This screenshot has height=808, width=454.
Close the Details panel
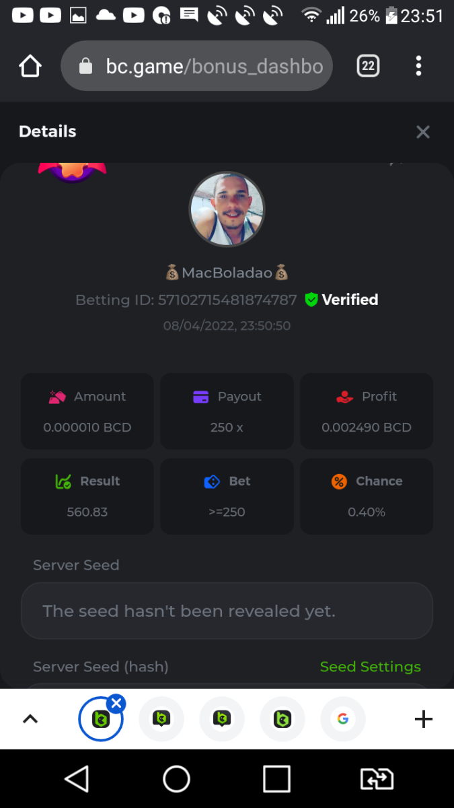(422, 132)
